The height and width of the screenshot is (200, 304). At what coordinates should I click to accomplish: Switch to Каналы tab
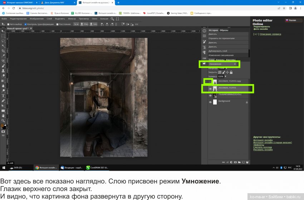(220, 60)
